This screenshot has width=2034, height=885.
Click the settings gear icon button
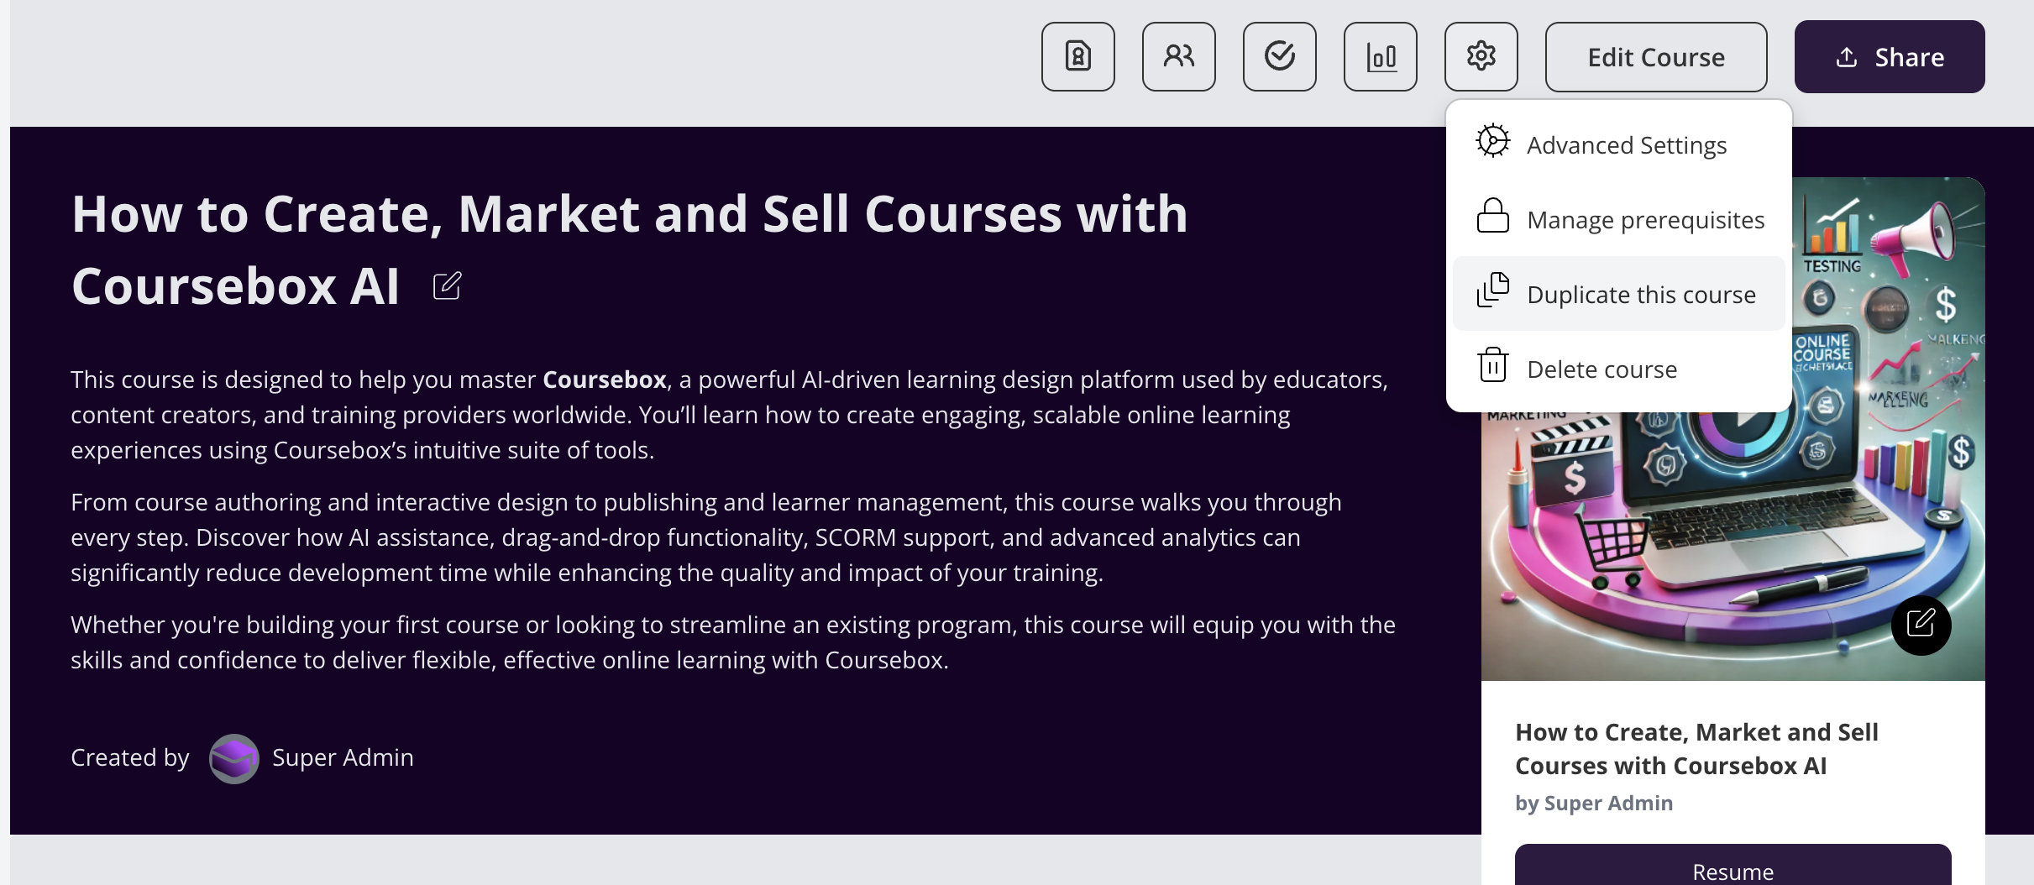(1481, 57)
